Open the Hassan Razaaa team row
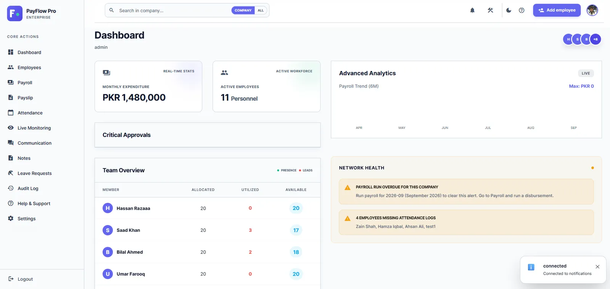The width and height of the screenshot is (610, 289). 207,208
